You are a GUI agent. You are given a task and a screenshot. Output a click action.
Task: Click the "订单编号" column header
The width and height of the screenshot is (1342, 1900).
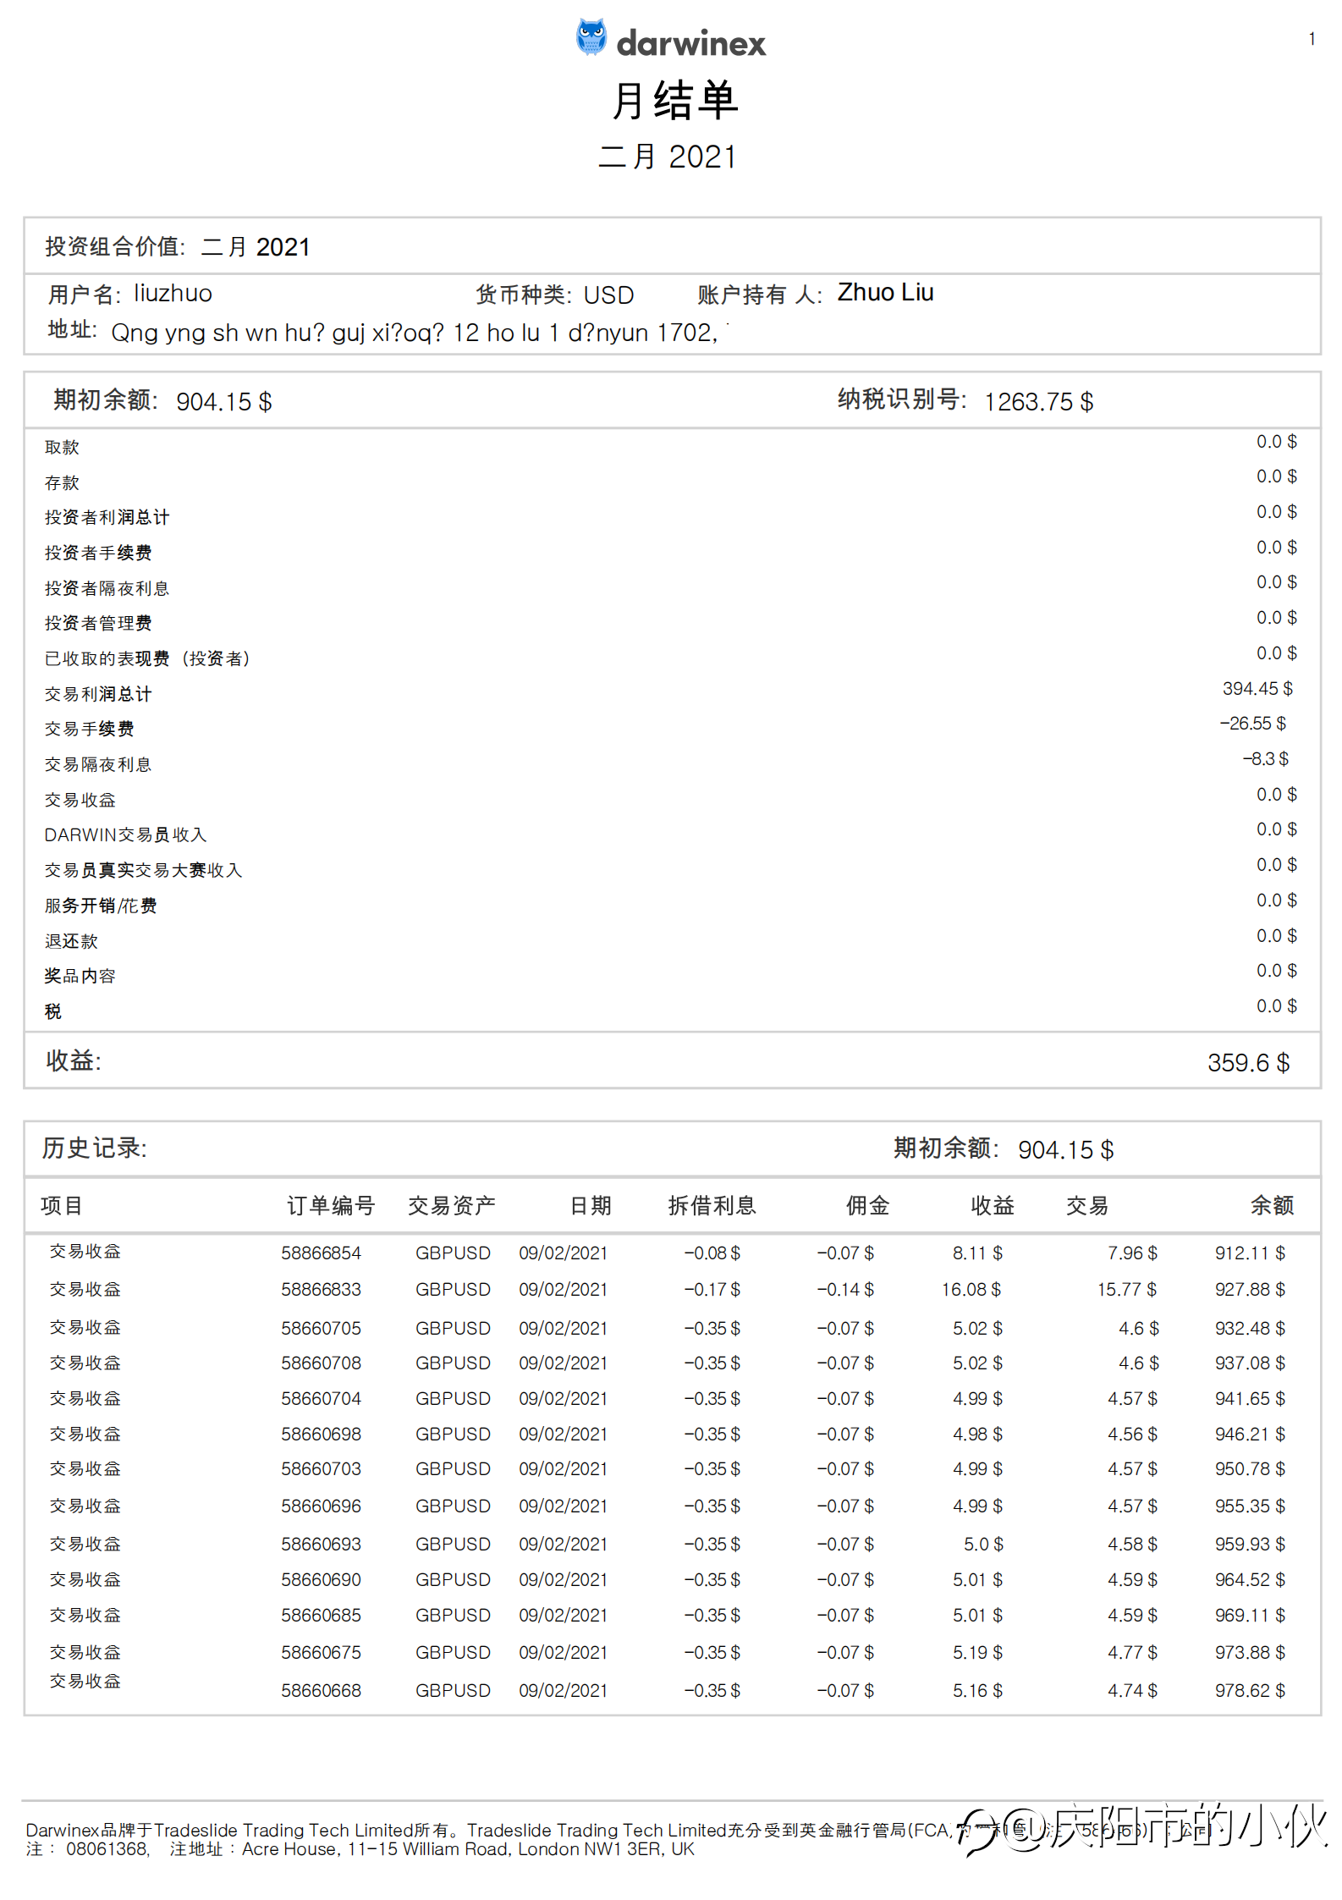click(x=331, y=1205)
